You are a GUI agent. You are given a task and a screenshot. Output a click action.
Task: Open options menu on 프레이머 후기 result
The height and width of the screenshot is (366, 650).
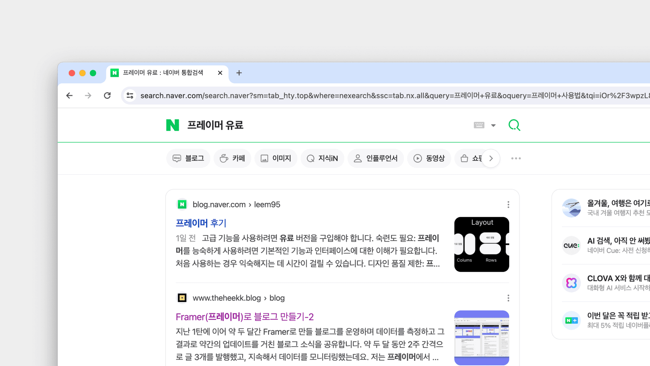[x=508, y=205]
